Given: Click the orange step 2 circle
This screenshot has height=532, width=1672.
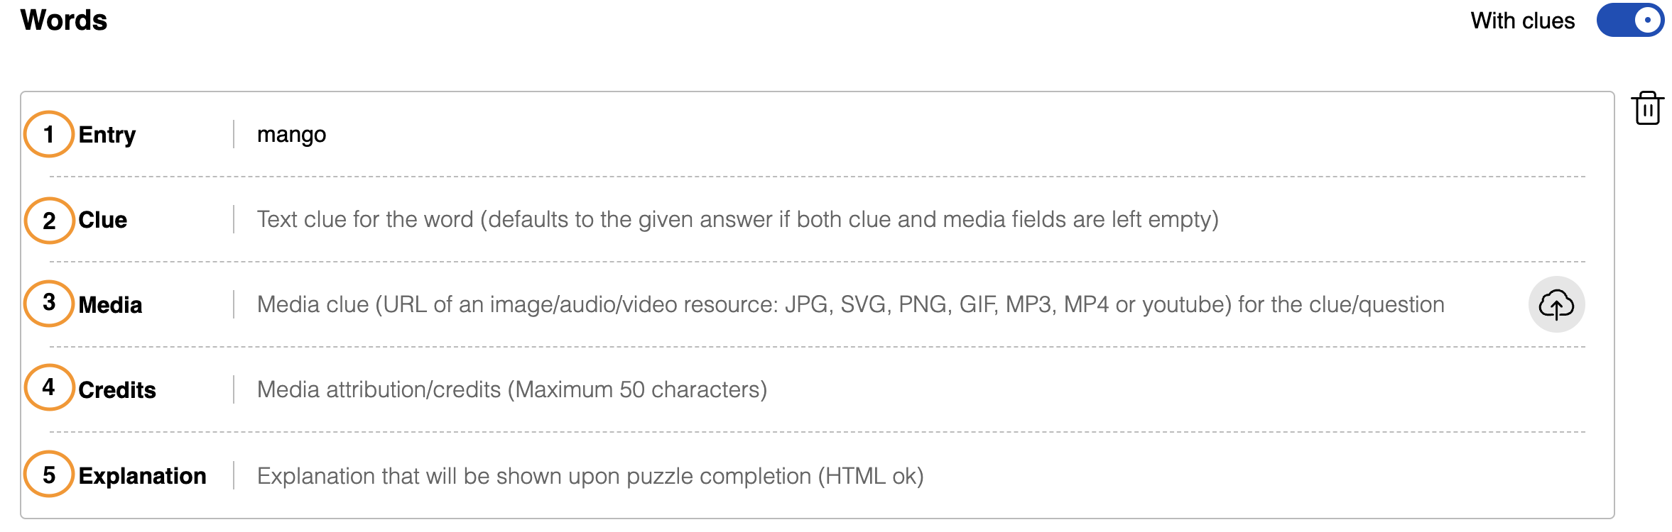Looking at the screenshot, I should [49, 221].
